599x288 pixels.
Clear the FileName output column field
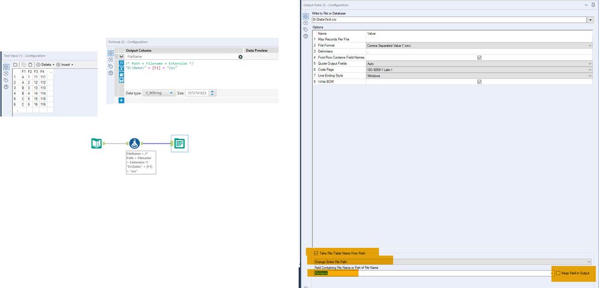[x=240, y=57]
